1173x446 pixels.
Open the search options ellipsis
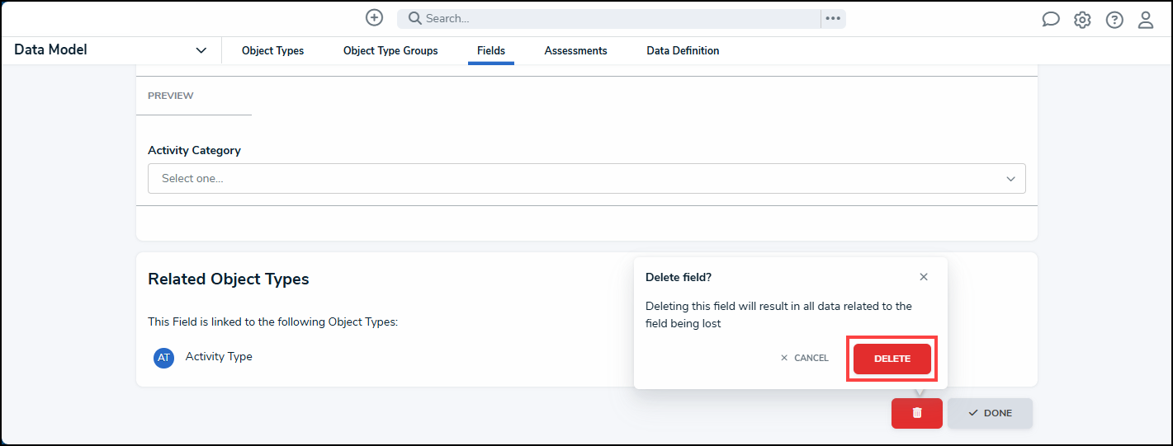coord(833,18)
